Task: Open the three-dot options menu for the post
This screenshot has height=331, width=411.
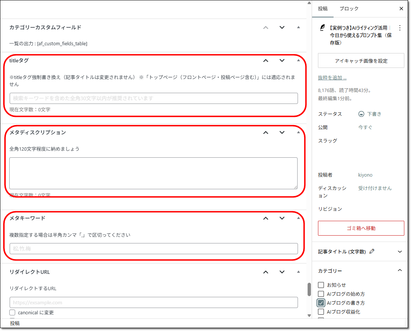Action: click(x=400, y=27)
